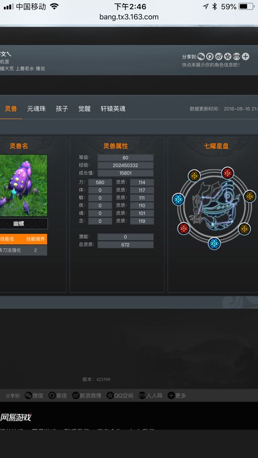Tap the top Yixin share icon
This screenshot has width=258, height=458.
210,57
